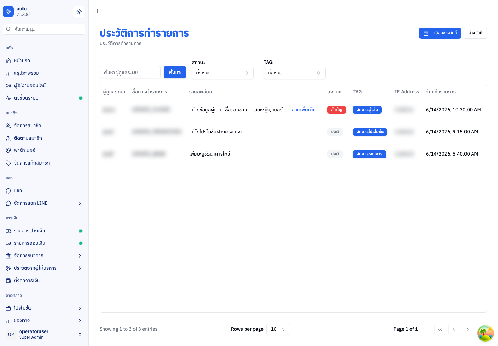Click the รายละเอียด column header
The width and height of the screenshot is (498, 346).
[201, 92]
